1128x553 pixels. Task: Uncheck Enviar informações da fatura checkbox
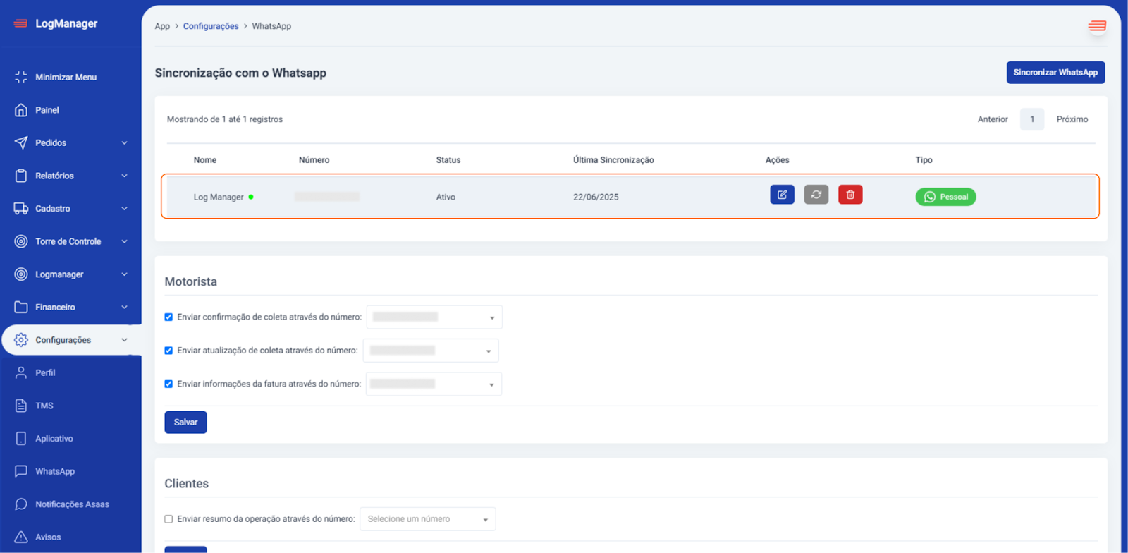pyautogui.click(x=168, y=384)
